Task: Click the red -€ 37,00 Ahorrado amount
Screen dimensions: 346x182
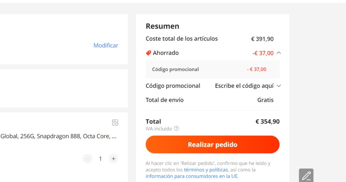Action: coord(263,53)
